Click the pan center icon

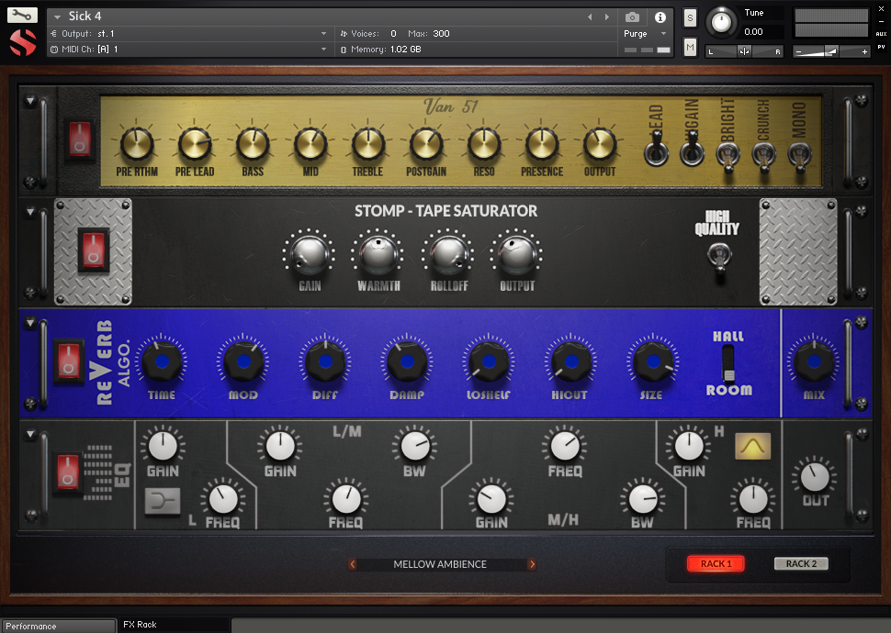(x=744, y=51)
